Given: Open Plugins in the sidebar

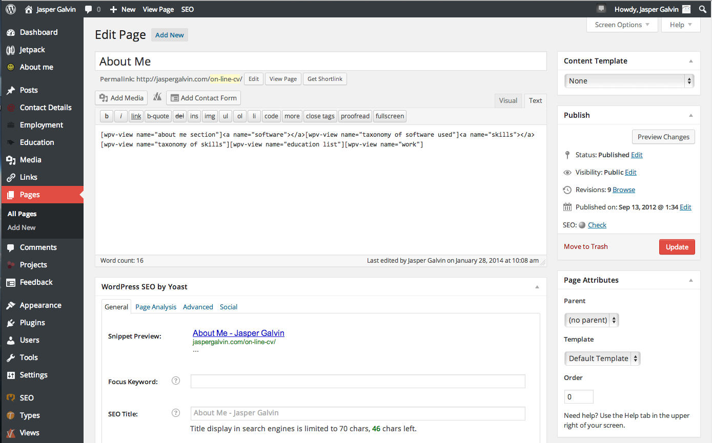Looking at the screenshot, I should click(x=32, y=323).
